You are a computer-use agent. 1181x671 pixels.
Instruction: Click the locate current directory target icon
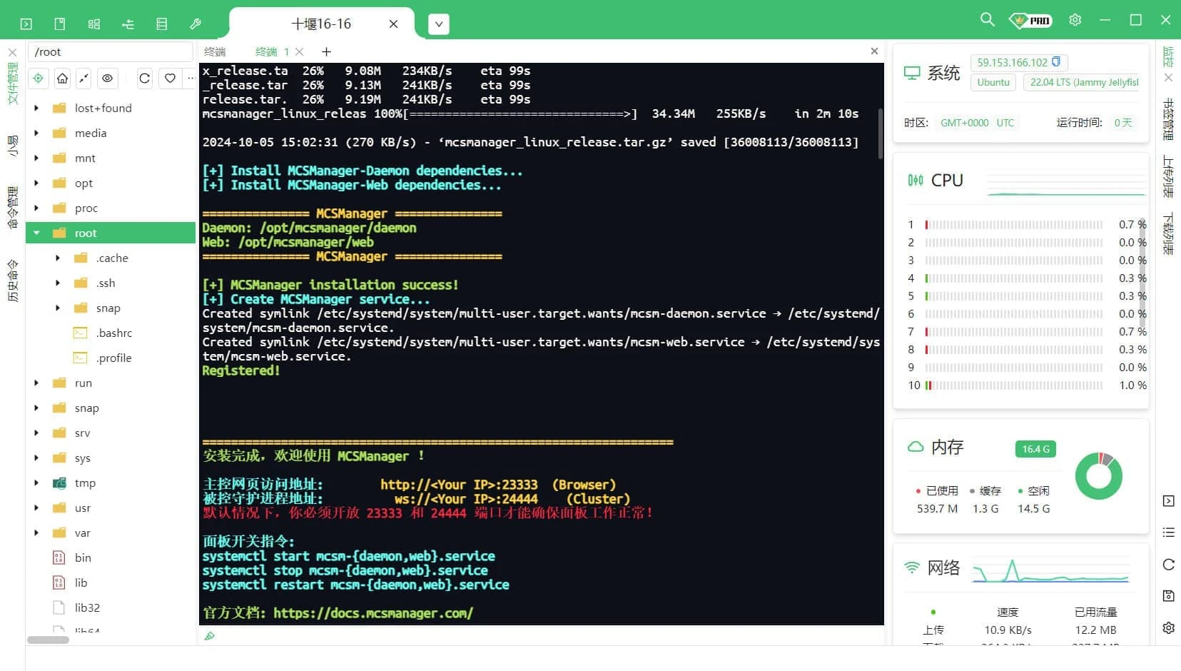[39, 78]
